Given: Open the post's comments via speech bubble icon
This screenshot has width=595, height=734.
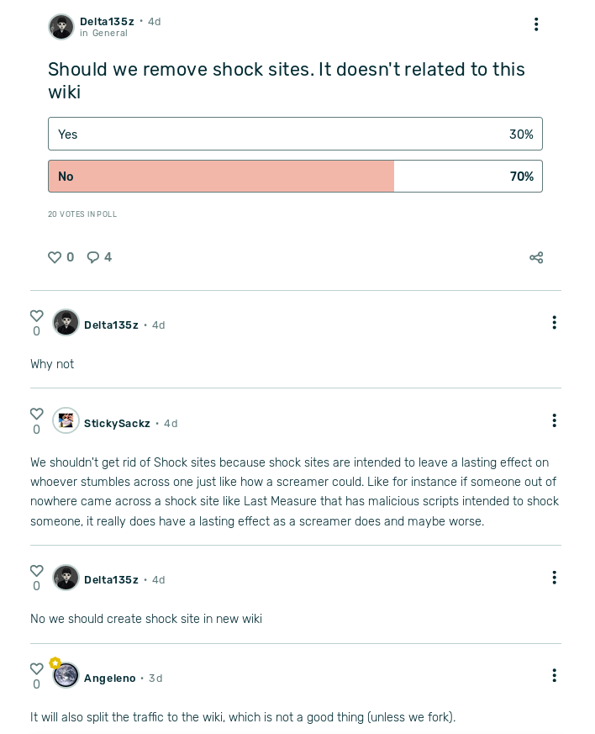Looking at the screenshot, I should click(93, 257).
